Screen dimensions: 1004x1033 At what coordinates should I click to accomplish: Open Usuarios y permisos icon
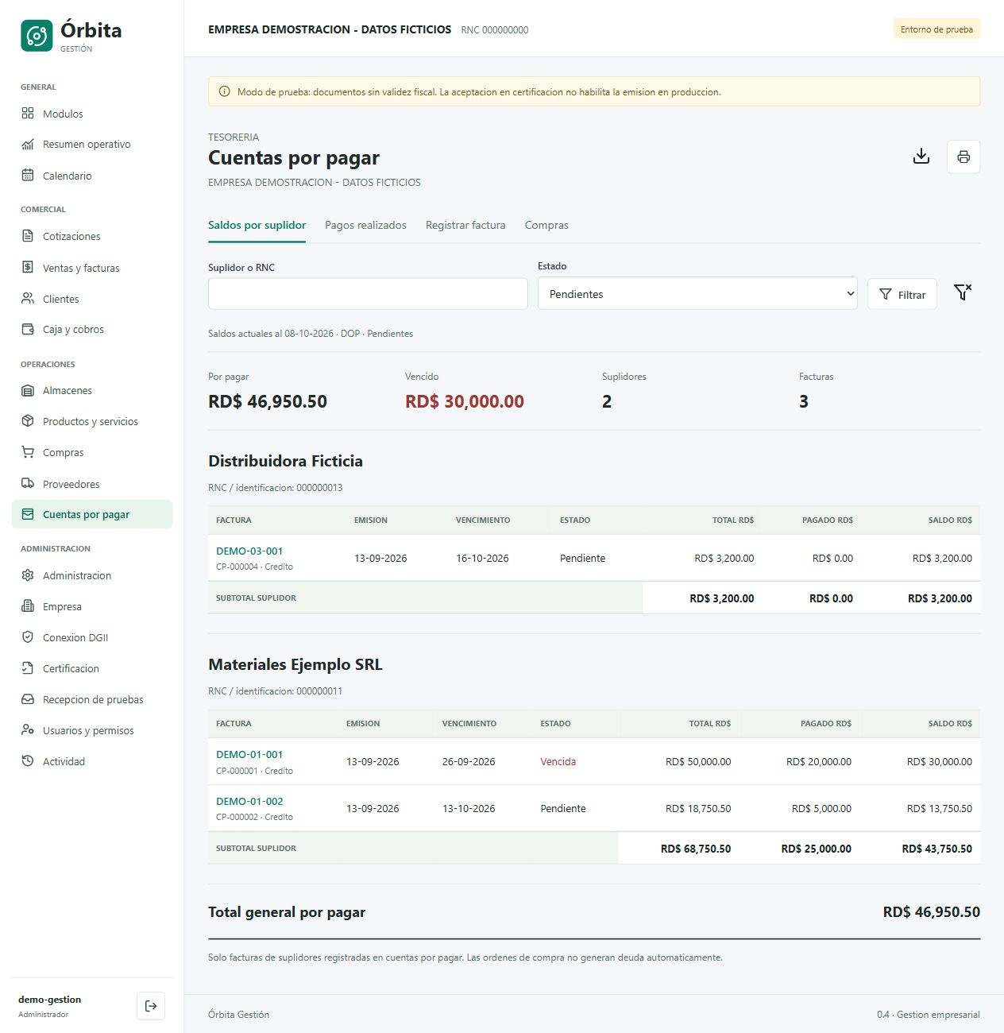(28, 730)
